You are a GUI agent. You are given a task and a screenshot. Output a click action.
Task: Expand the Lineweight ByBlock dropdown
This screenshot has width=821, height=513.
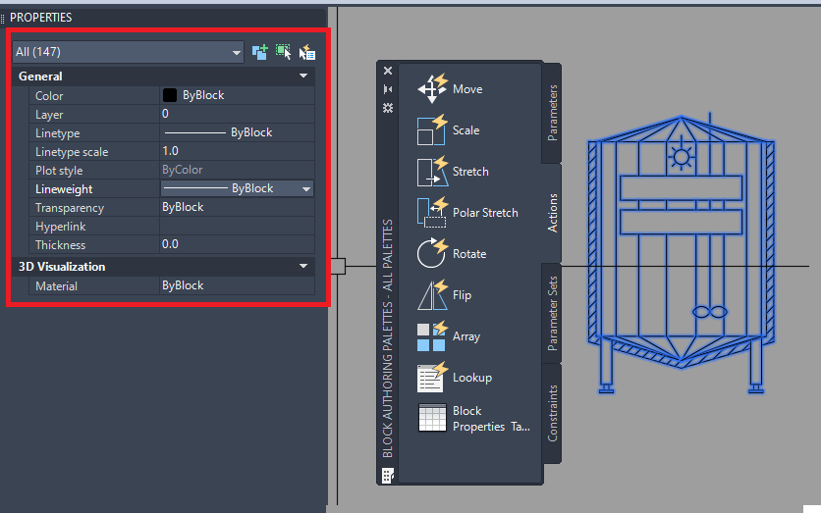[x=306, y=188]
